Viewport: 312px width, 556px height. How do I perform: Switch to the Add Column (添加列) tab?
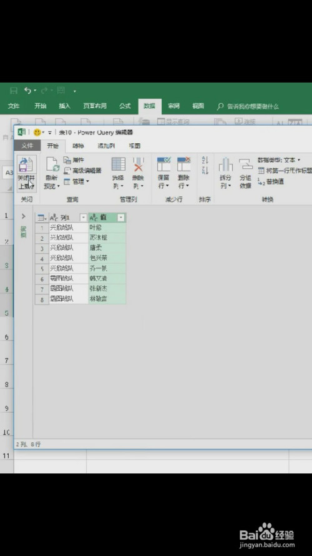pyautogui.click(x=106, y=146)
